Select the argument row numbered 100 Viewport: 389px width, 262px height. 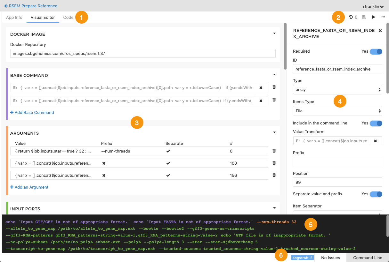pyautogui.click(x=139, y=163)
